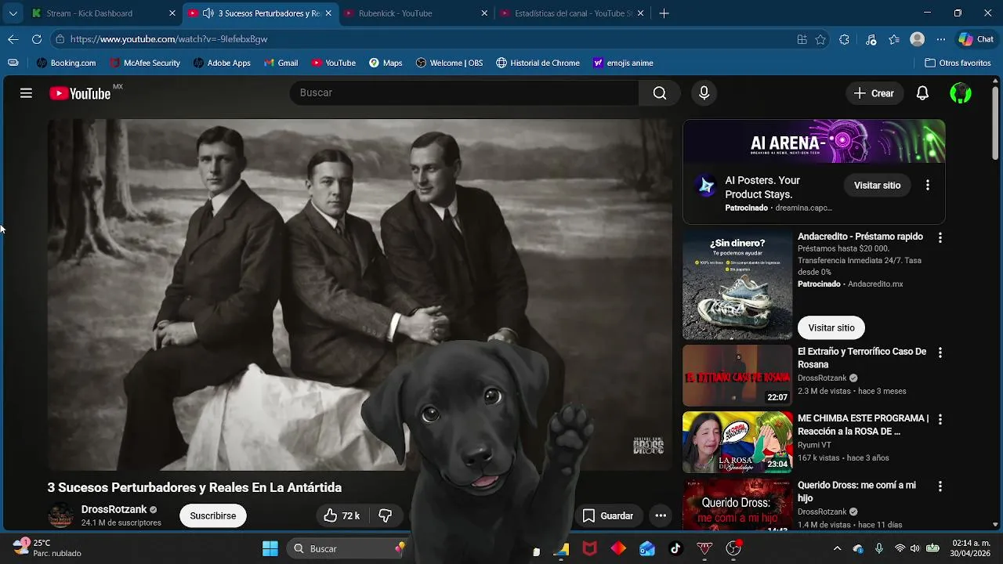1003x564 pixels.
Task: Open the Historial de Chrome bookmark
Action: point(538,63)
